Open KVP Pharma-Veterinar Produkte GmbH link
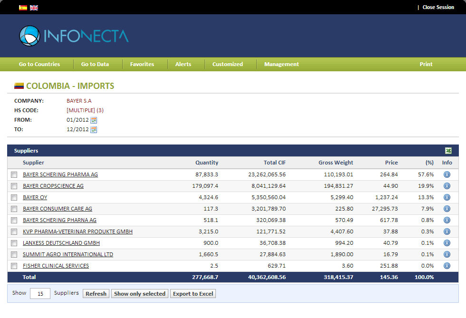The image size is (466, 318). coord(78,231)
